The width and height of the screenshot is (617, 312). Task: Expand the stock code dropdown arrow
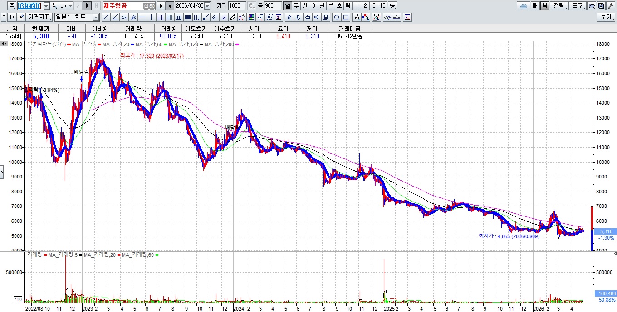click(x=46, y=6)
